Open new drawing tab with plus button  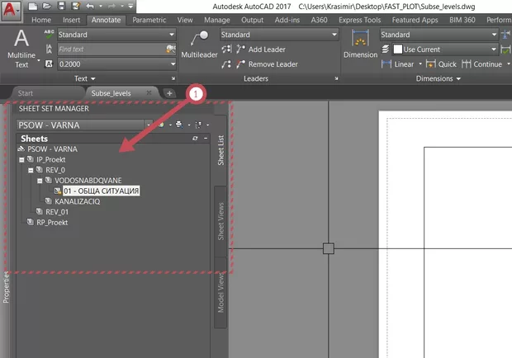(x=169, y=93)
